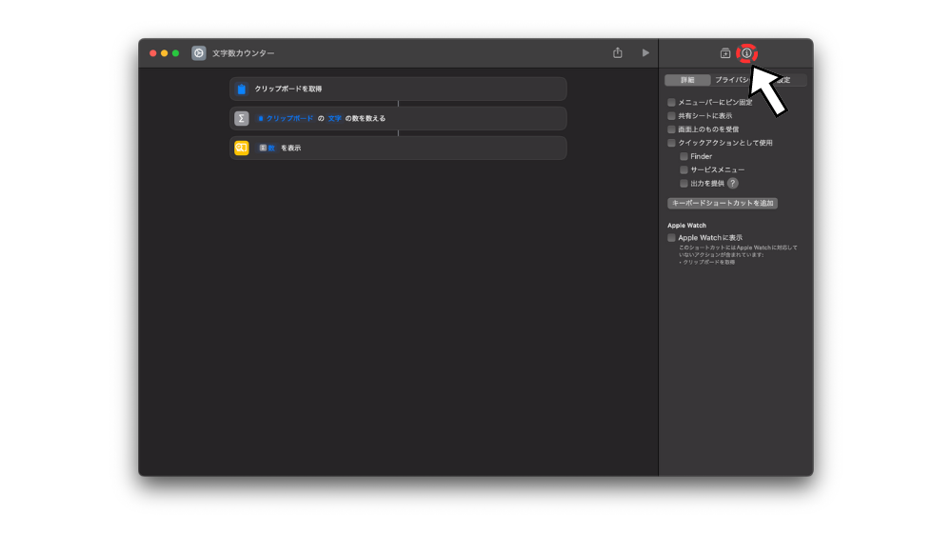Switch to the 設定 tab

coord(783,80)
